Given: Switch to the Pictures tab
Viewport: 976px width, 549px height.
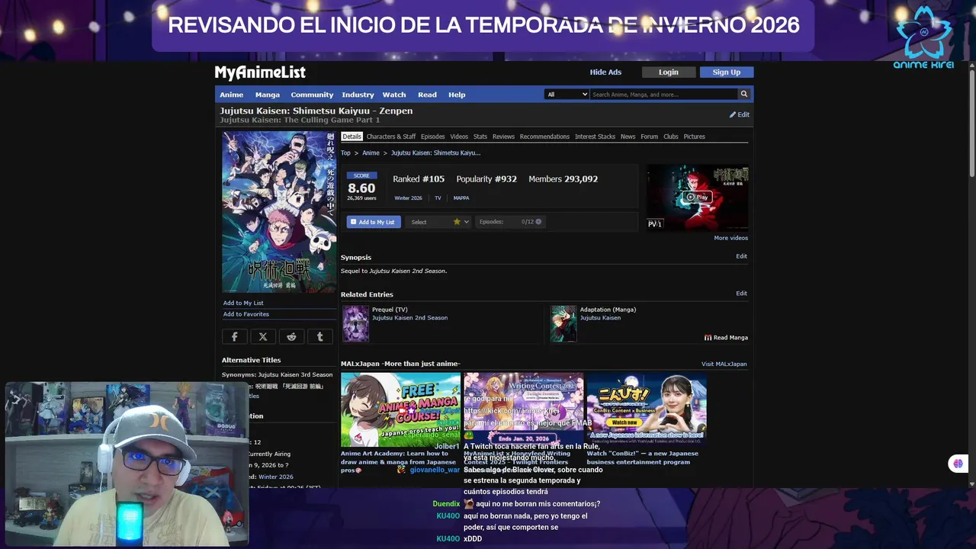Looking at the screenshot, I should tap(694, 136).
